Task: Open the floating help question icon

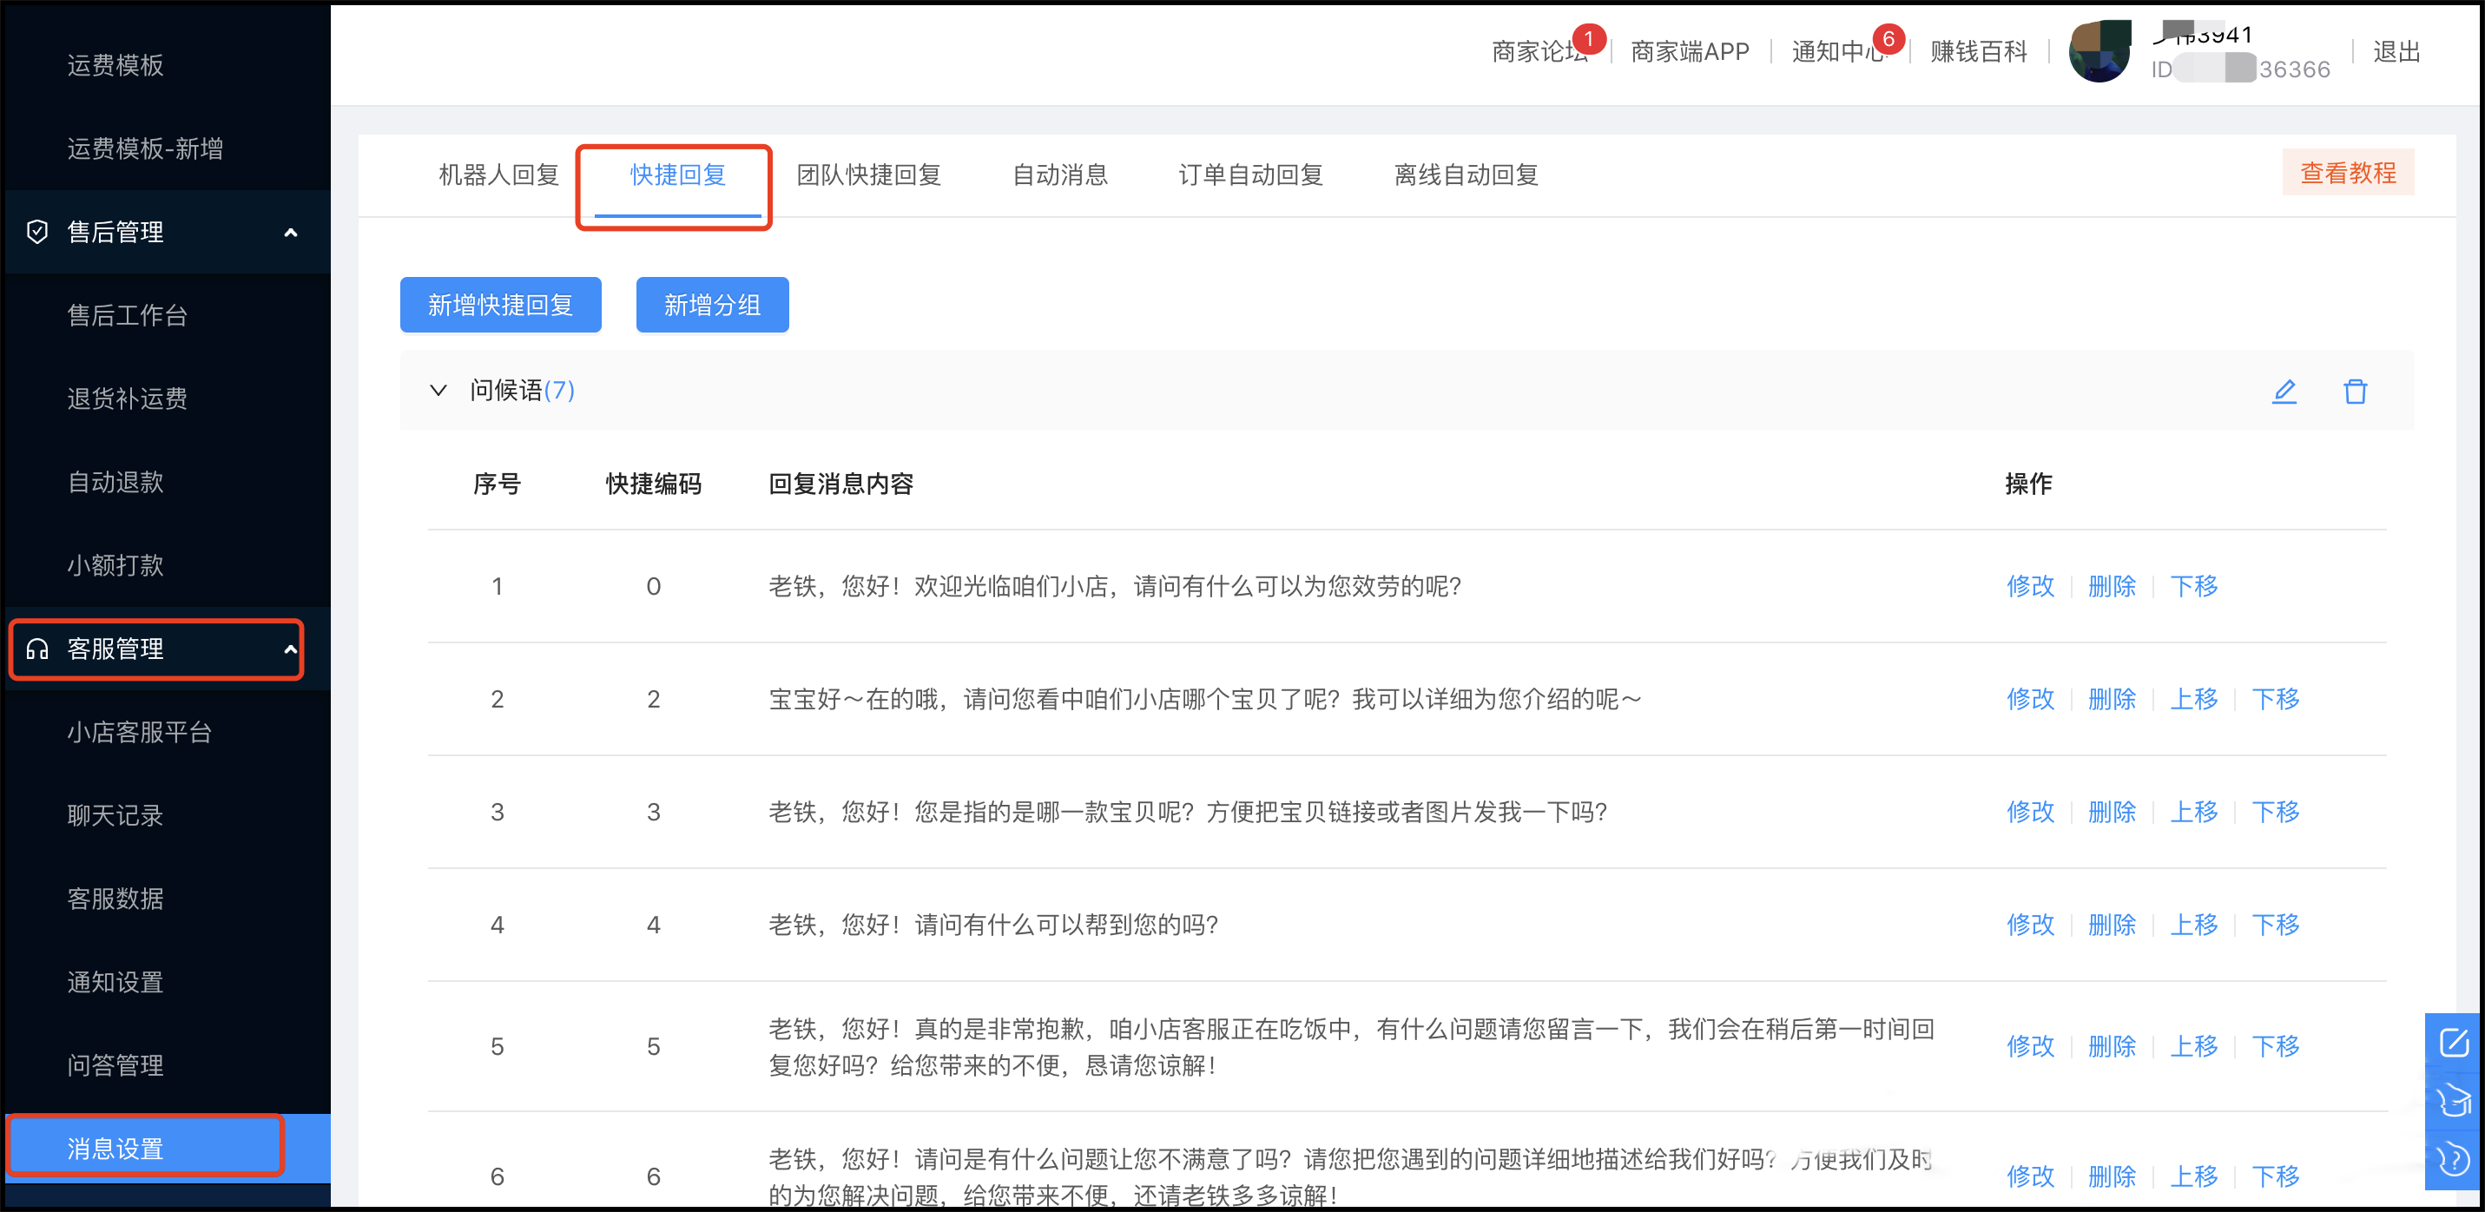Action: click(x=2453, y=1159)
